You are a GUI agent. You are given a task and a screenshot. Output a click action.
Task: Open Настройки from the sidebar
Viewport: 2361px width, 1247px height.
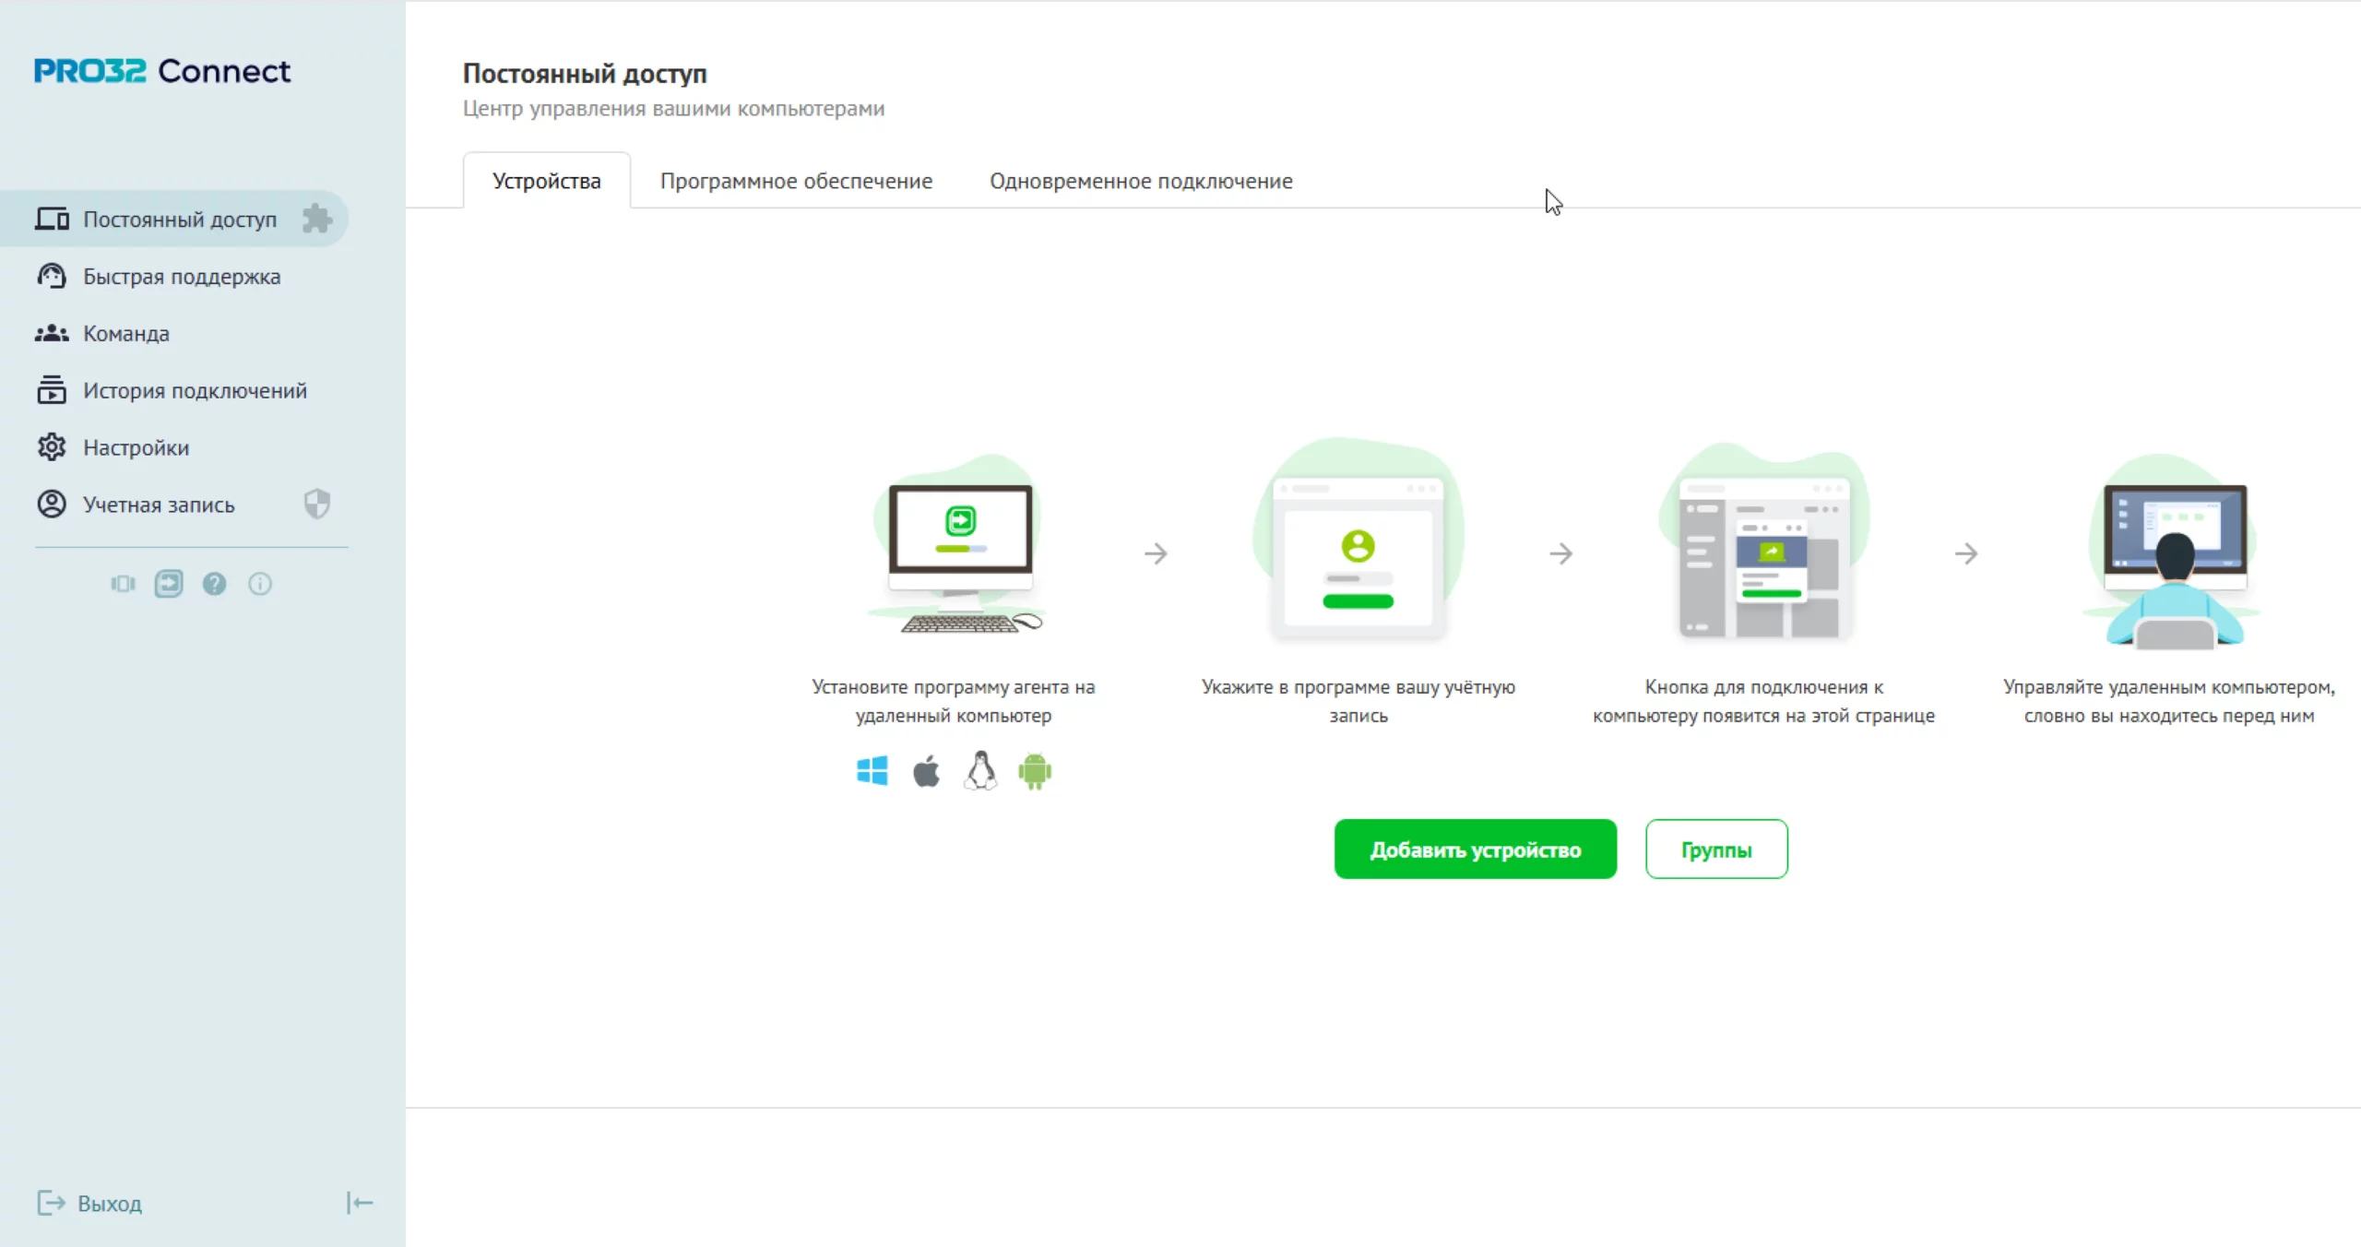pyautogui.click(x=136, y=448)
